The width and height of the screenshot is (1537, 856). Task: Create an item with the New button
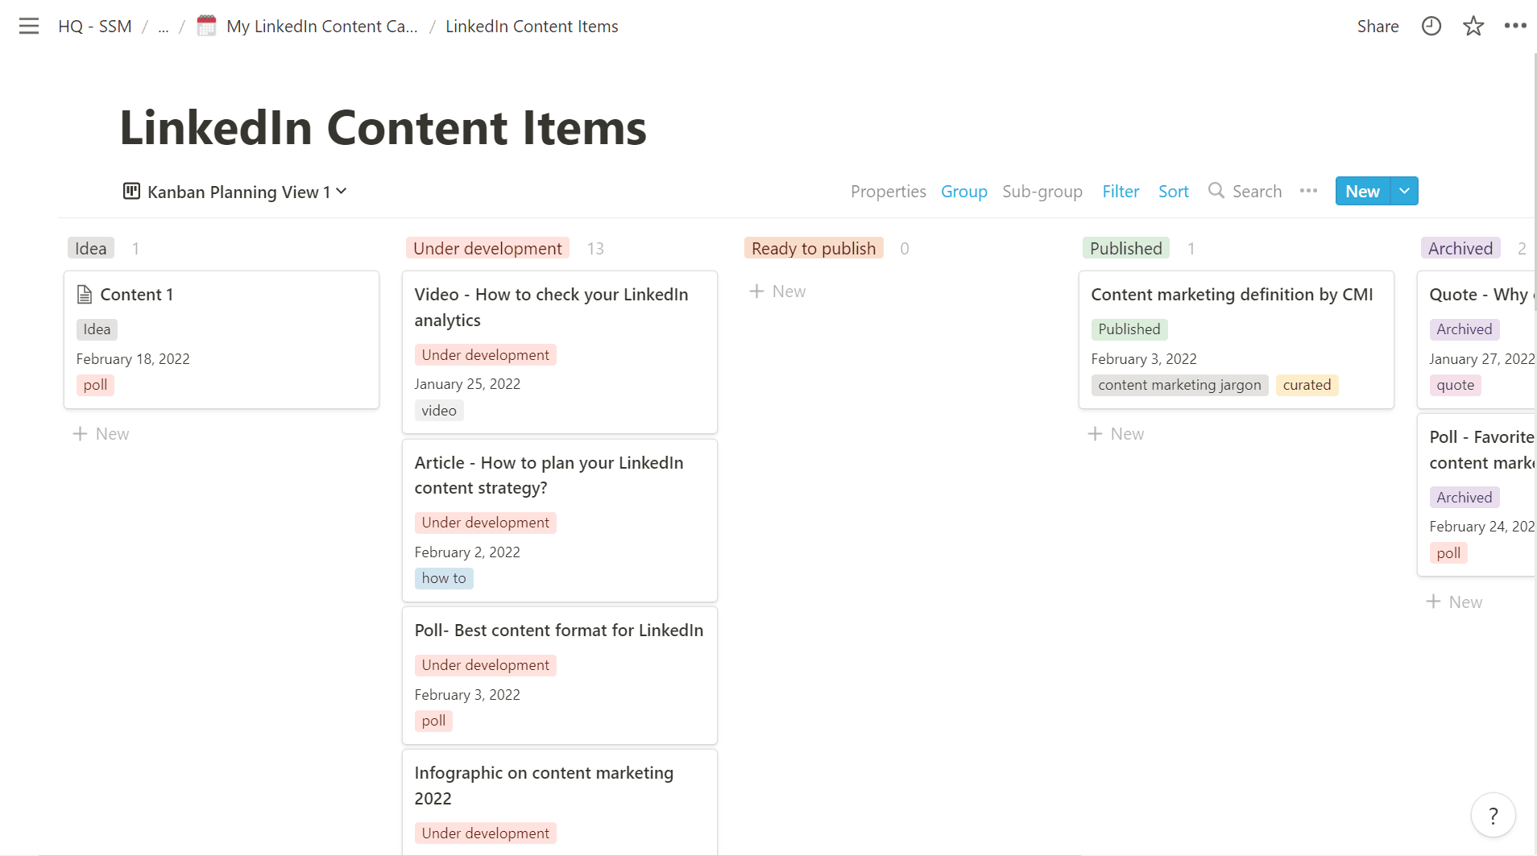point(1361,191)
